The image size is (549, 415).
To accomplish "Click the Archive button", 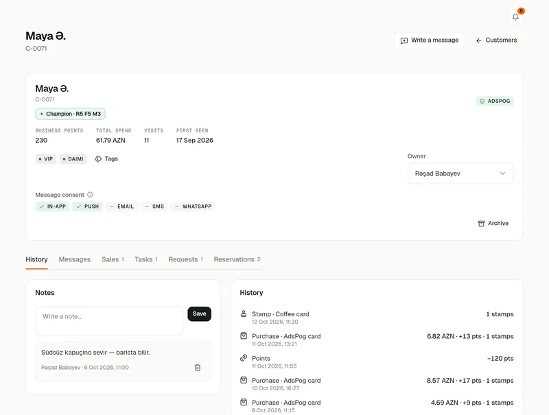I will (x=493, y=223).
